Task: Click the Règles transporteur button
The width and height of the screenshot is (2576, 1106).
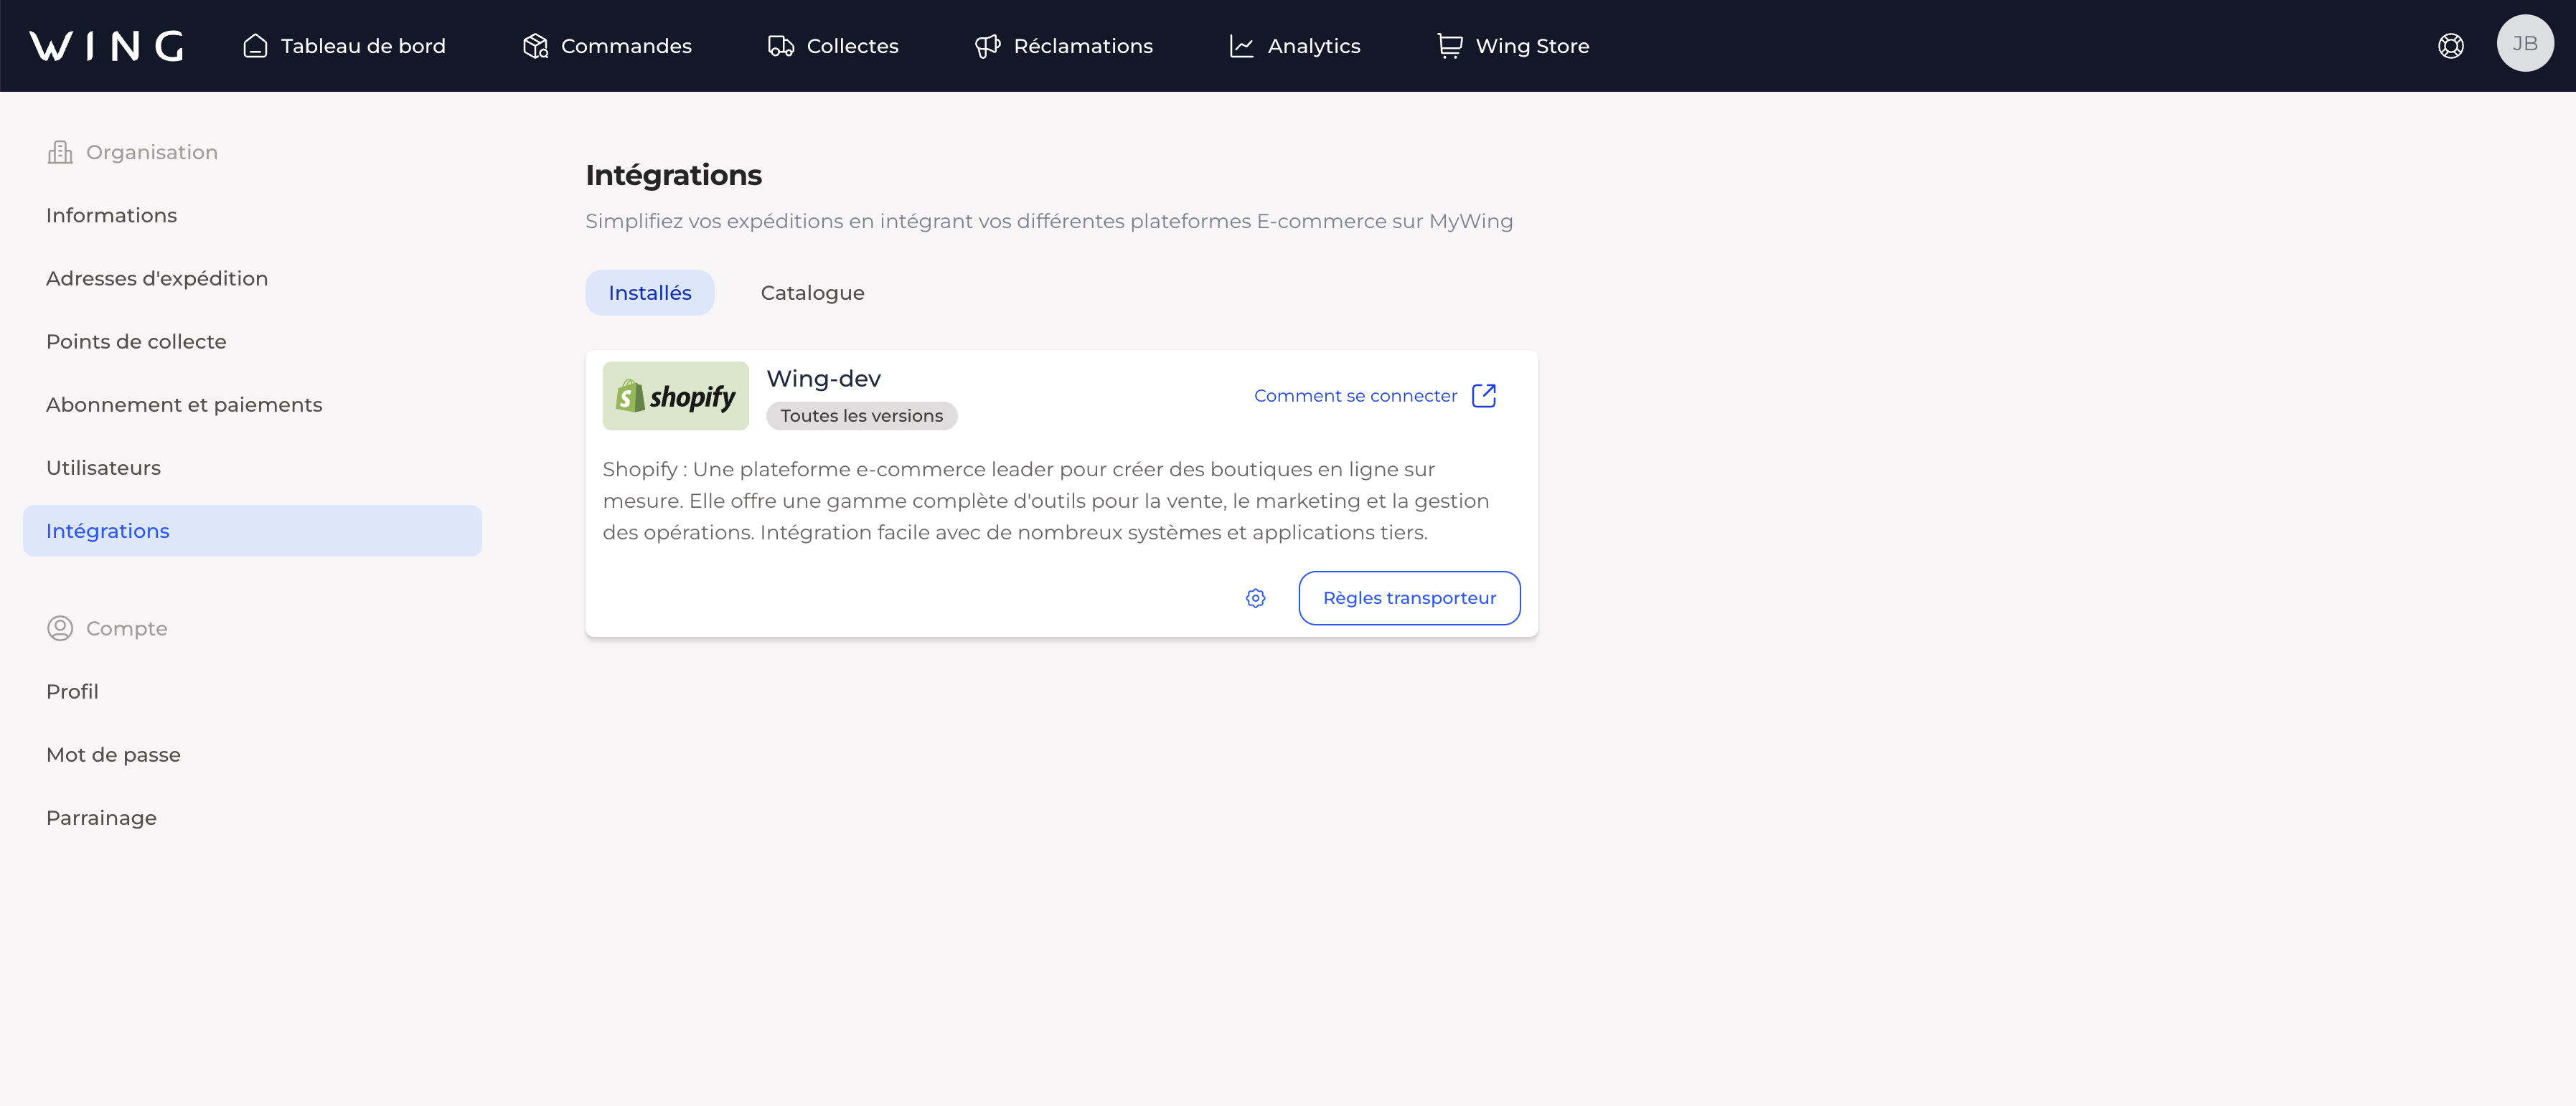Action: (x=1409, y=598)
